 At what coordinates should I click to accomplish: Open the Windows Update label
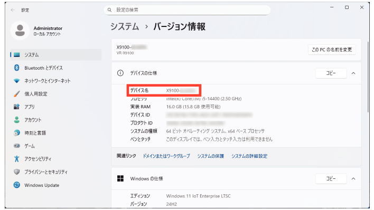pos(42,185)
